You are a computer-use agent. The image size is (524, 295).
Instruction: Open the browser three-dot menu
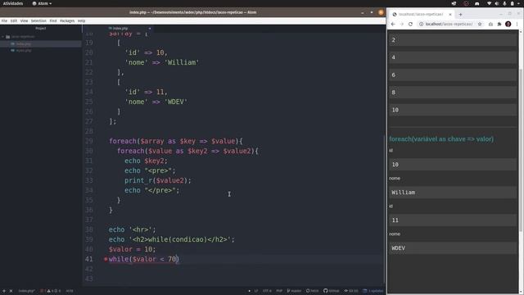coord(517,24)
